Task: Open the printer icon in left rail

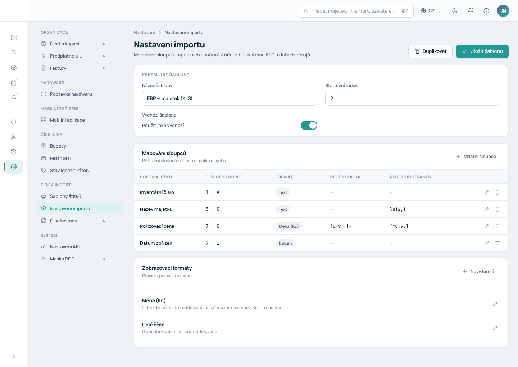Action: (x=14, y=122)
